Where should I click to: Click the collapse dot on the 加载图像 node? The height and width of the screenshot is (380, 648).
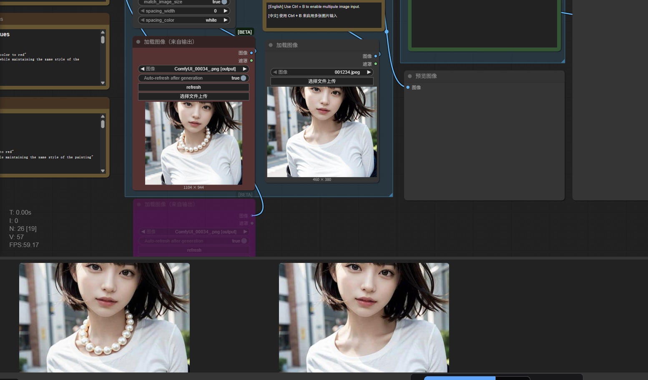271,45
